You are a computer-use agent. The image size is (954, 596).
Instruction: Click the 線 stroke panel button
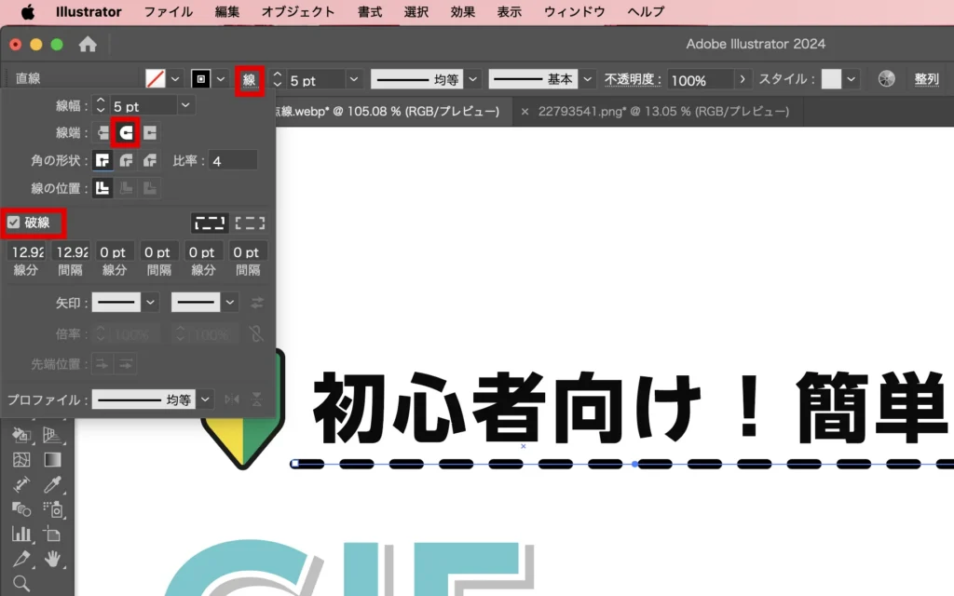[249, 80]
